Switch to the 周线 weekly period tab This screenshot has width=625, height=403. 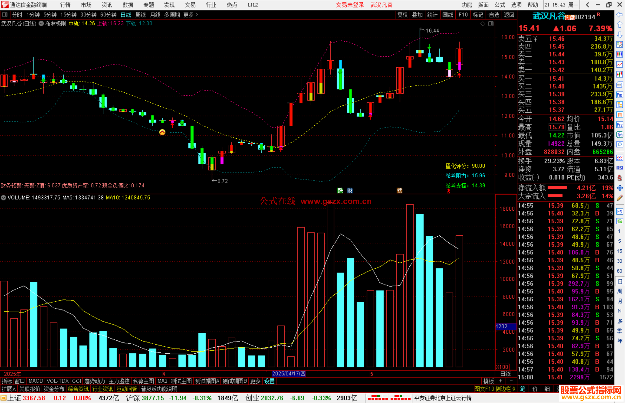[x=141, y=15]
